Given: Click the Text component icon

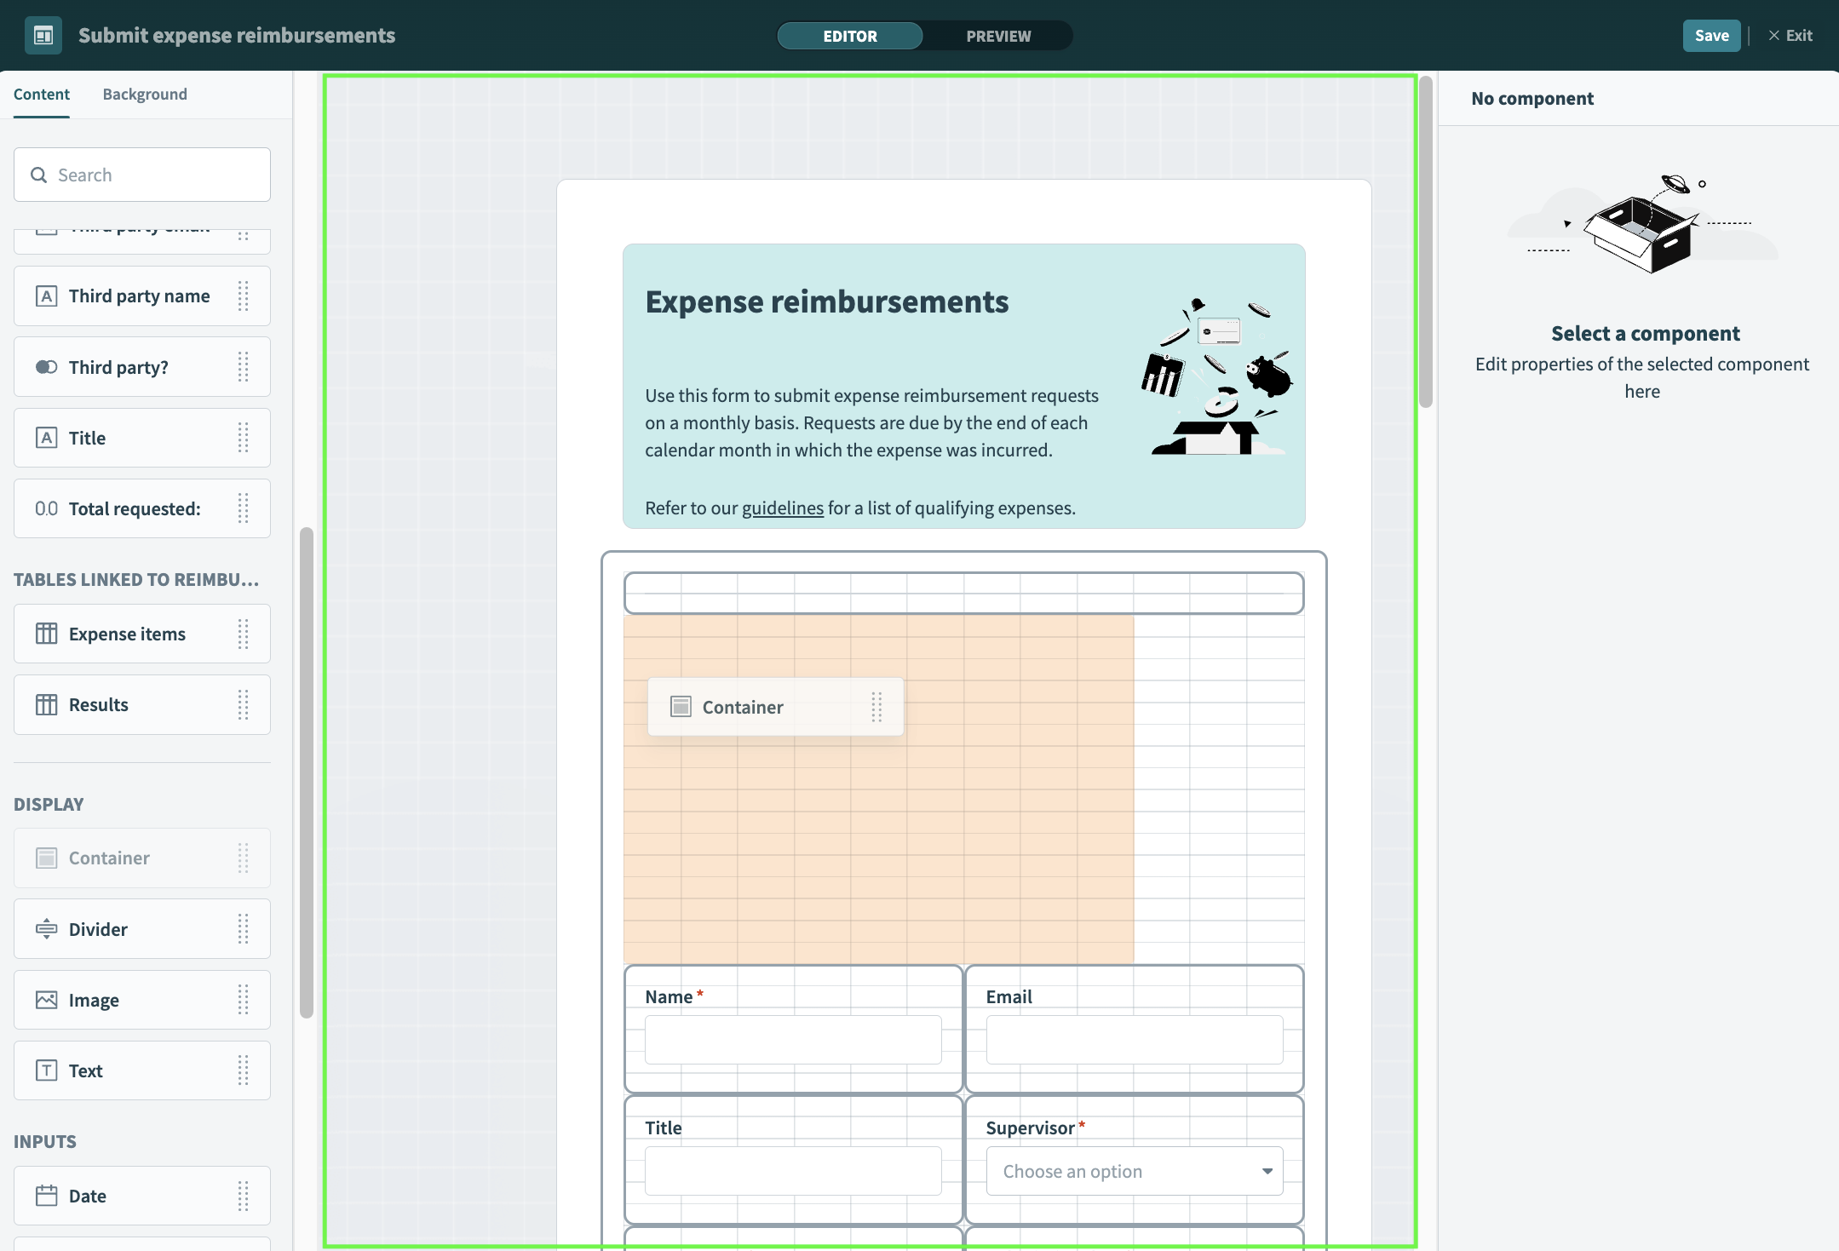Looking at the screenshot, I should coord(47,1070).
